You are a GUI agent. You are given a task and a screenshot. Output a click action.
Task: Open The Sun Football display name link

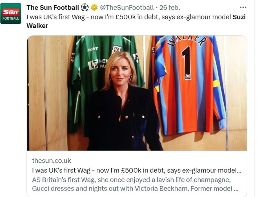pyautogui.click(x=53, y=8)
